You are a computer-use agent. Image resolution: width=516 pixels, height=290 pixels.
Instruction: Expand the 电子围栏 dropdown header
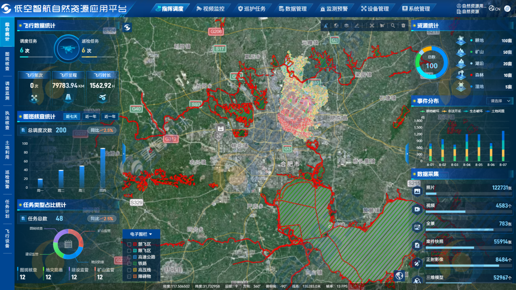point(141,234)
